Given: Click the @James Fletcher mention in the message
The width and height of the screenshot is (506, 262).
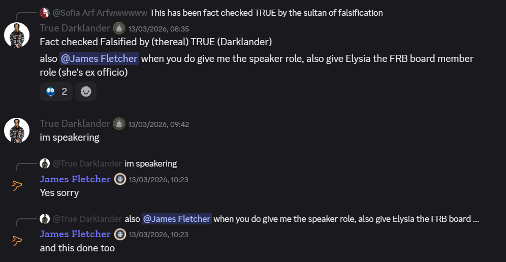Looking at the screenshot, I should pos(99,58).
